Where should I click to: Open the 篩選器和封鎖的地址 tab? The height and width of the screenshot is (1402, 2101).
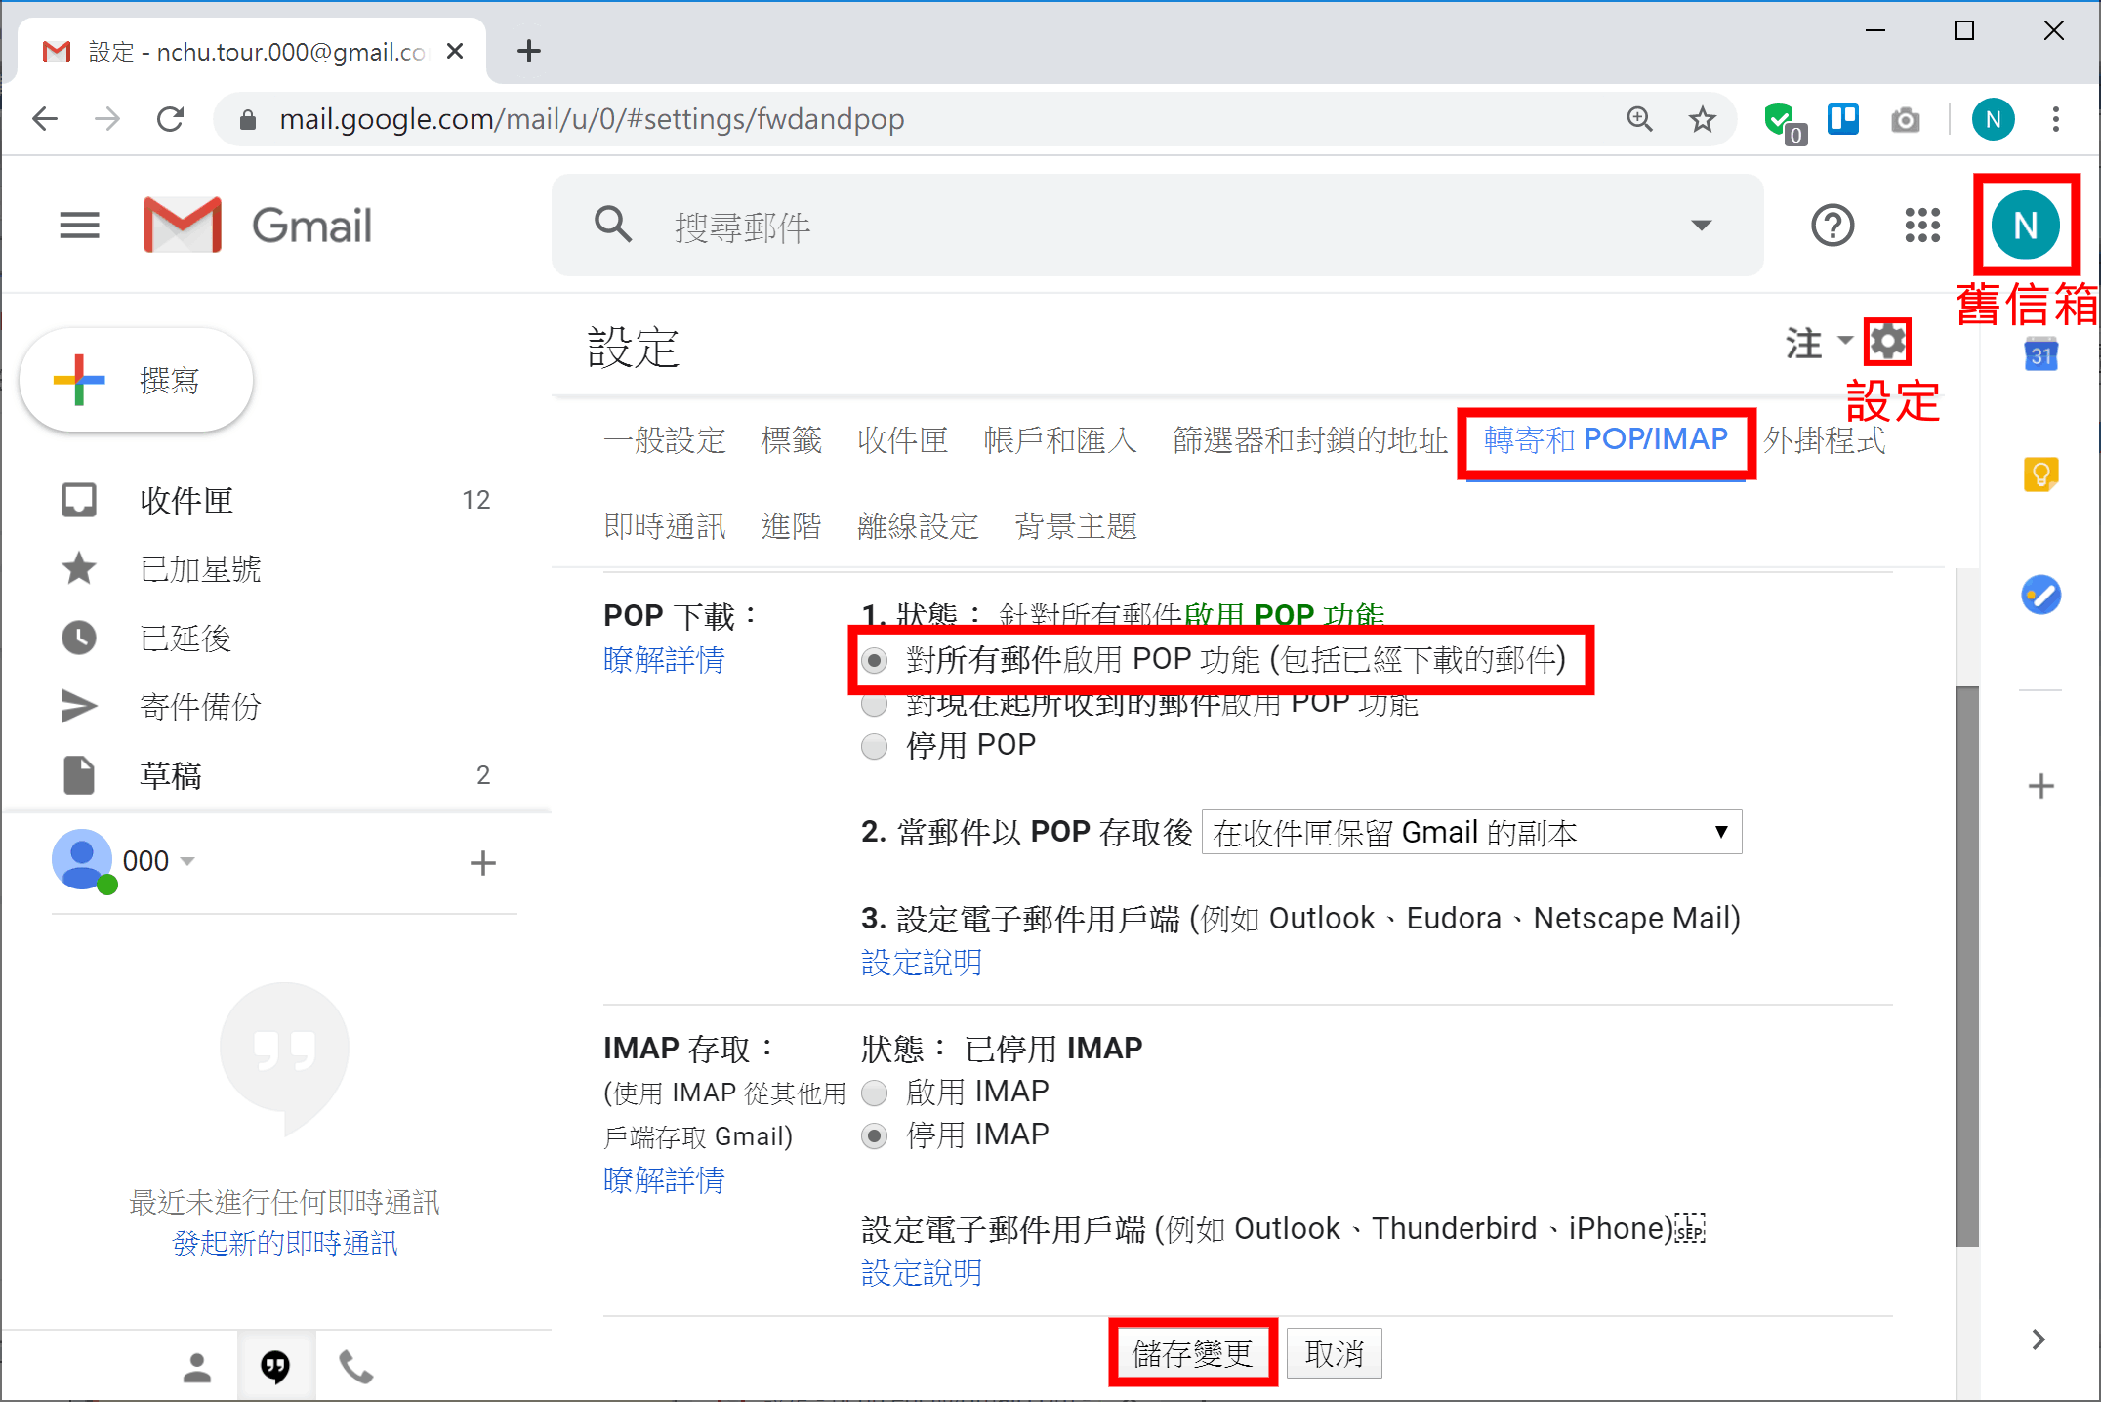[x=1309, y=440]
